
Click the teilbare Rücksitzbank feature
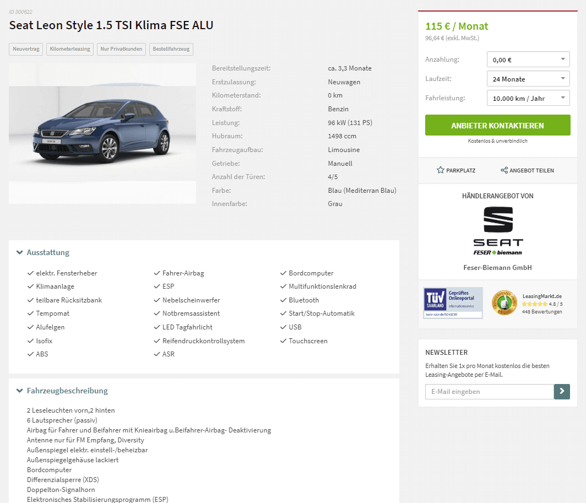point(69,300)
